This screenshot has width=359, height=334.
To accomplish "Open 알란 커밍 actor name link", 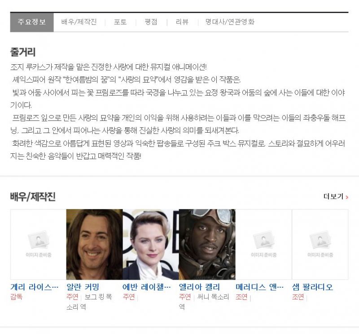I will (83, 287).
